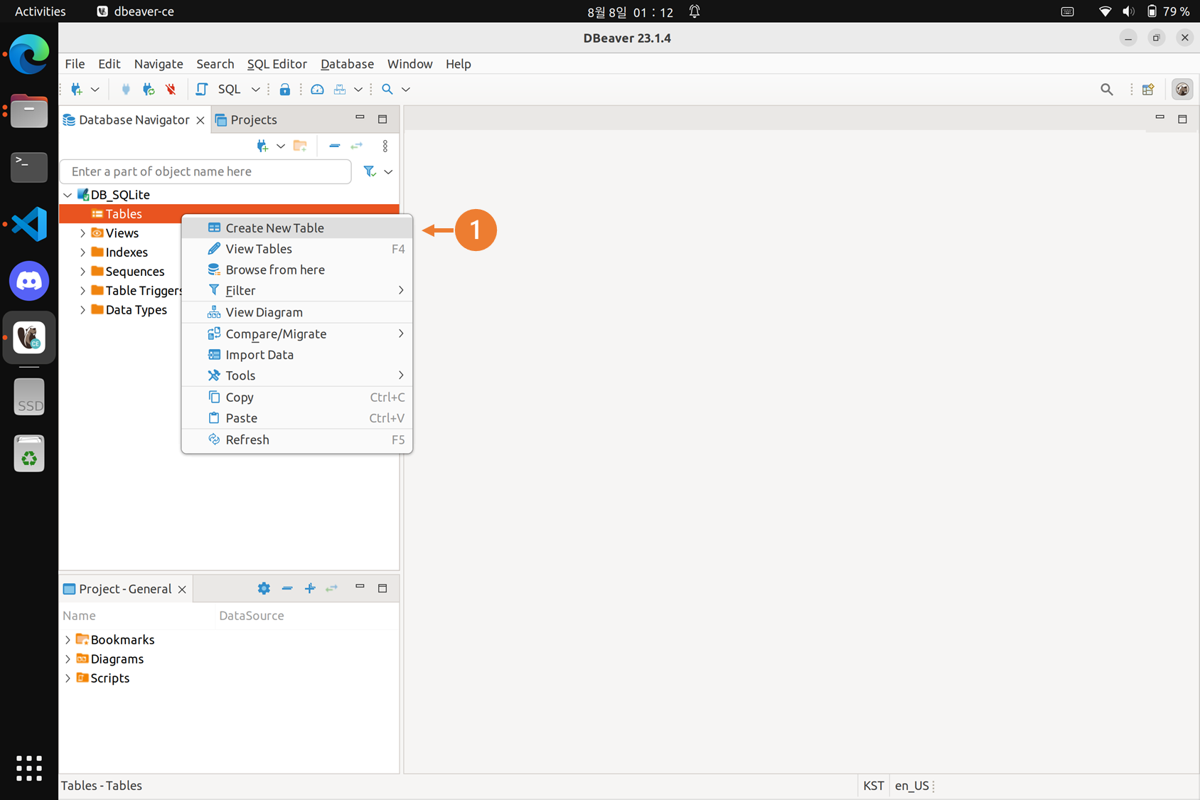The image size is (1200, 800).
Task: Select the Tables tree item
Action: 124,214
